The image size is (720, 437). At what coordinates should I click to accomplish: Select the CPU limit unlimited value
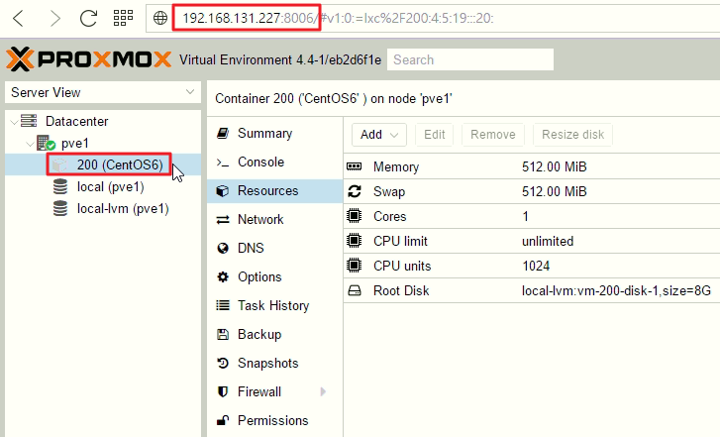548,241
